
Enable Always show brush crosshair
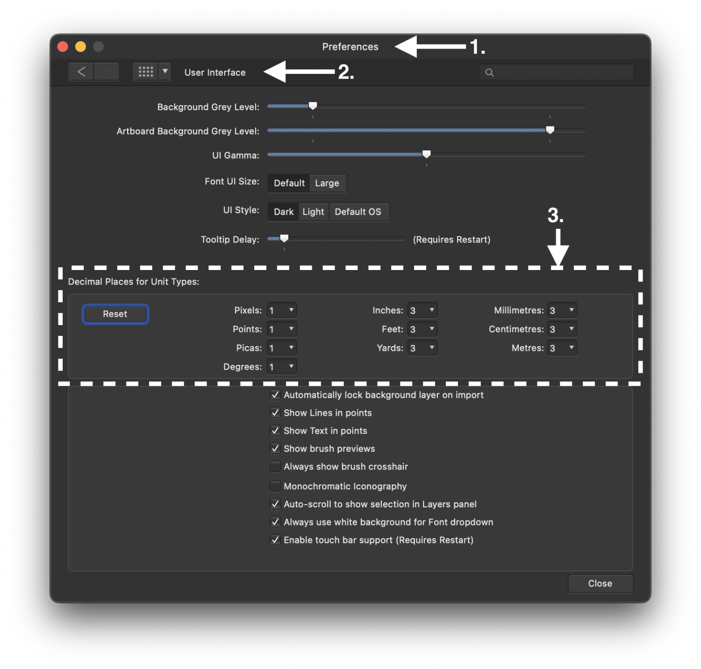[x=275, y=466]
